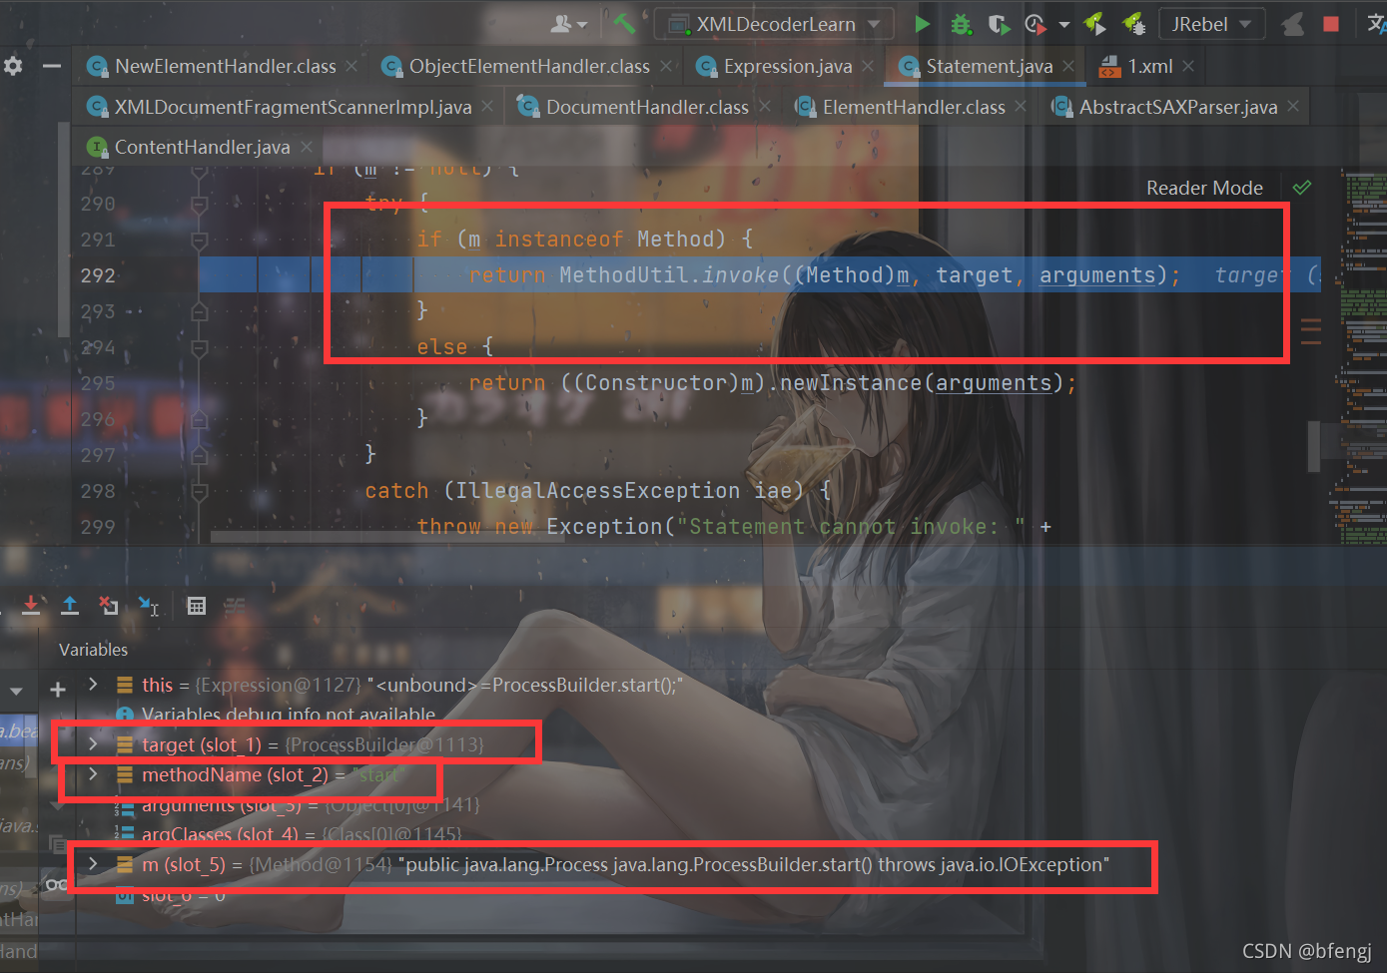
Task: Run with JRebel rocket icon
Action: coord(1094,23)
